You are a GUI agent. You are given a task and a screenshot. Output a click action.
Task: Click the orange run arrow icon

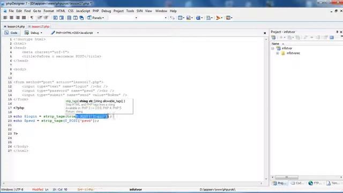tap(218, 18)
